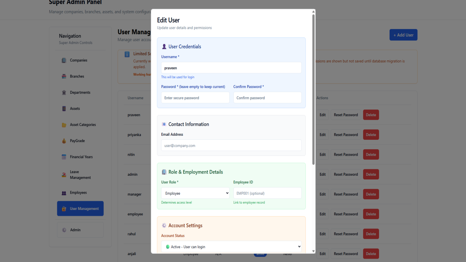Click the Employees people icon
Screen dimensions: 466x262
pyautogui.click(x=64, y=193)
